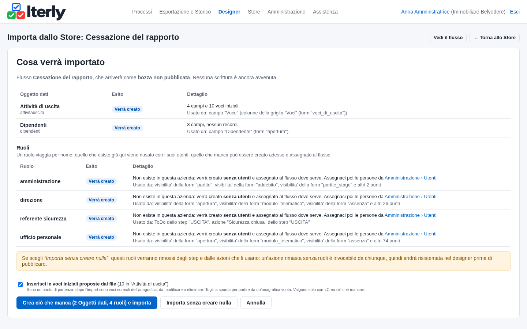Click the Ruoli section heading
This screenshot has width=527, height=329.
23,148
